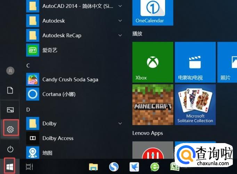The width and height of the screenshot is (237, 174).
Task: Open File Explorer from taskbar
Action: 93,167
